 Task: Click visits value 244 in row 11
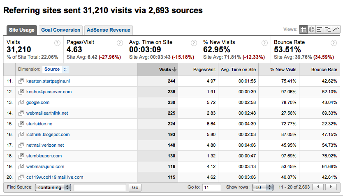171,81
